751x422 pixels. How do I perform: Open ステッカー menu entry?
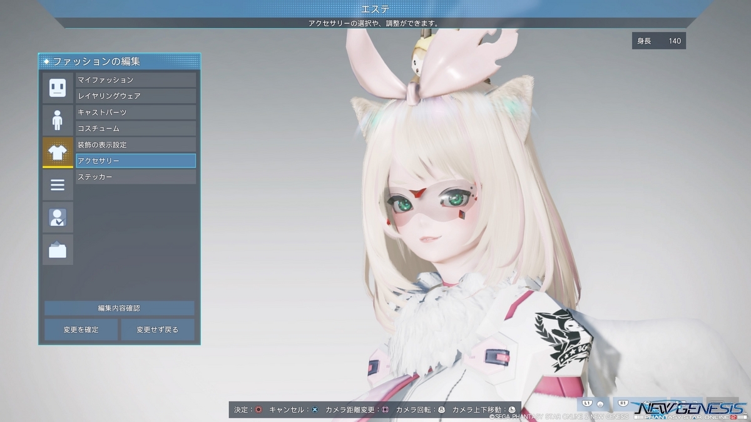(136, 178)
